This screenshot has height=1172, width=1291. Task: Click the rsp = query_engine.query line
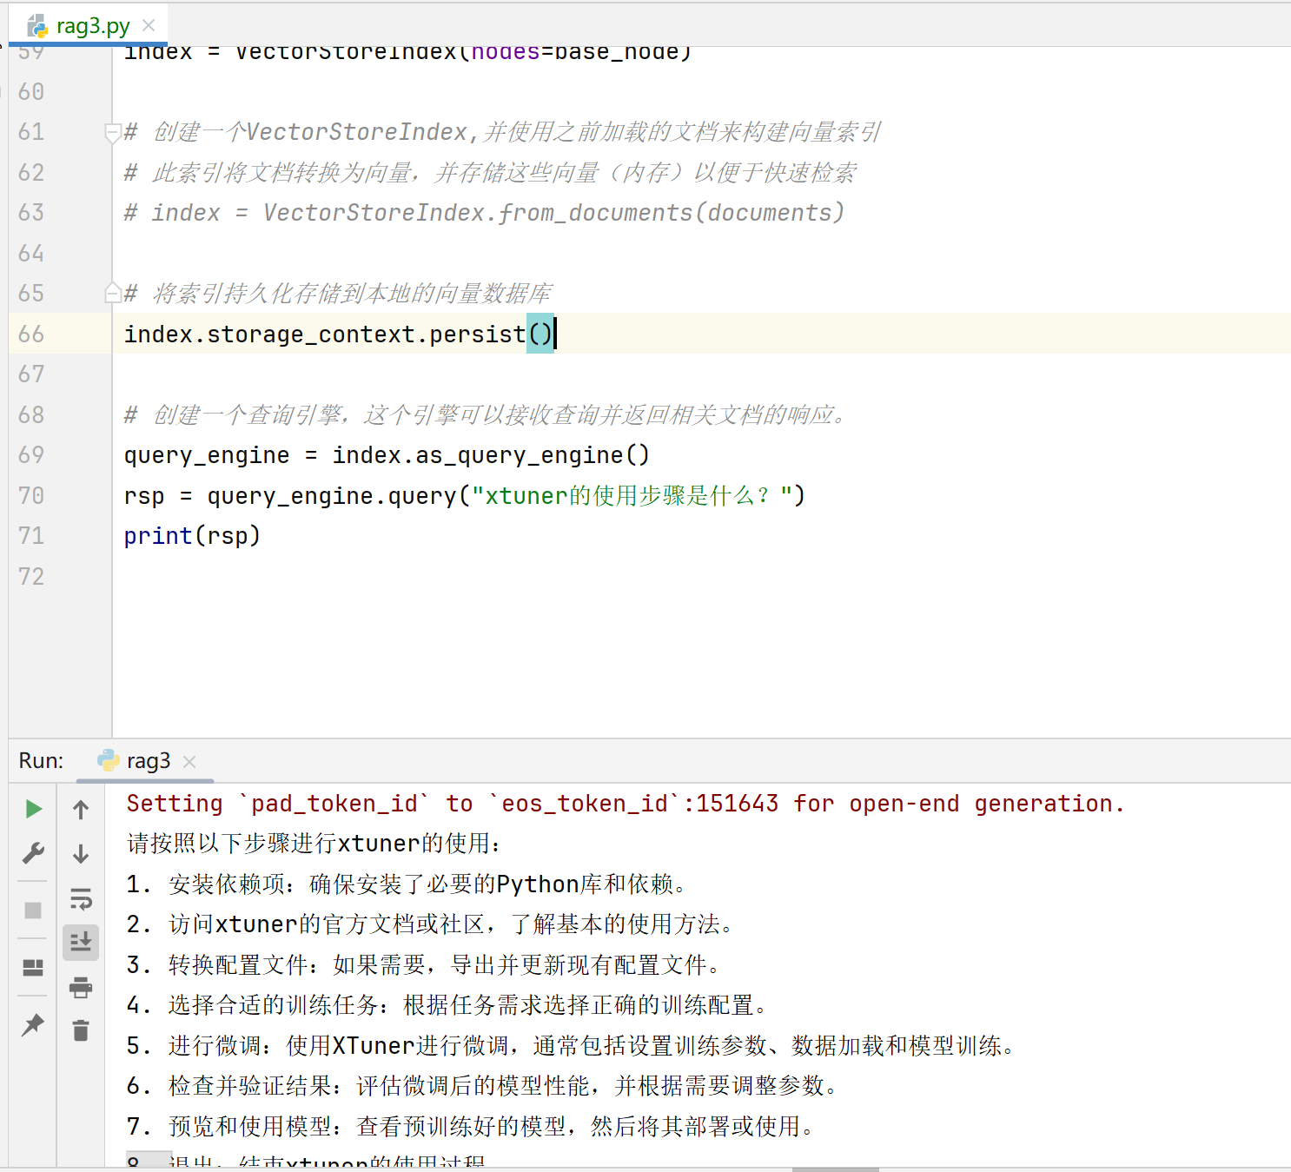465,496
